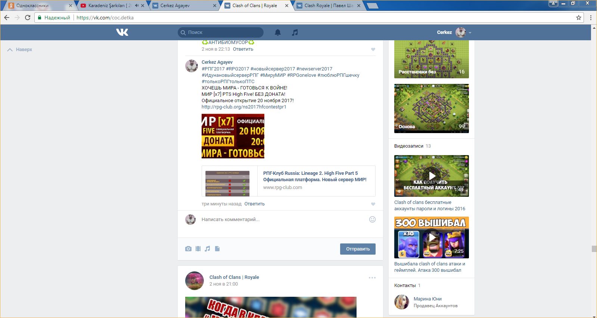Open the КОГДА post image
This screenshot has width=597, height=318.
(271, 308)
